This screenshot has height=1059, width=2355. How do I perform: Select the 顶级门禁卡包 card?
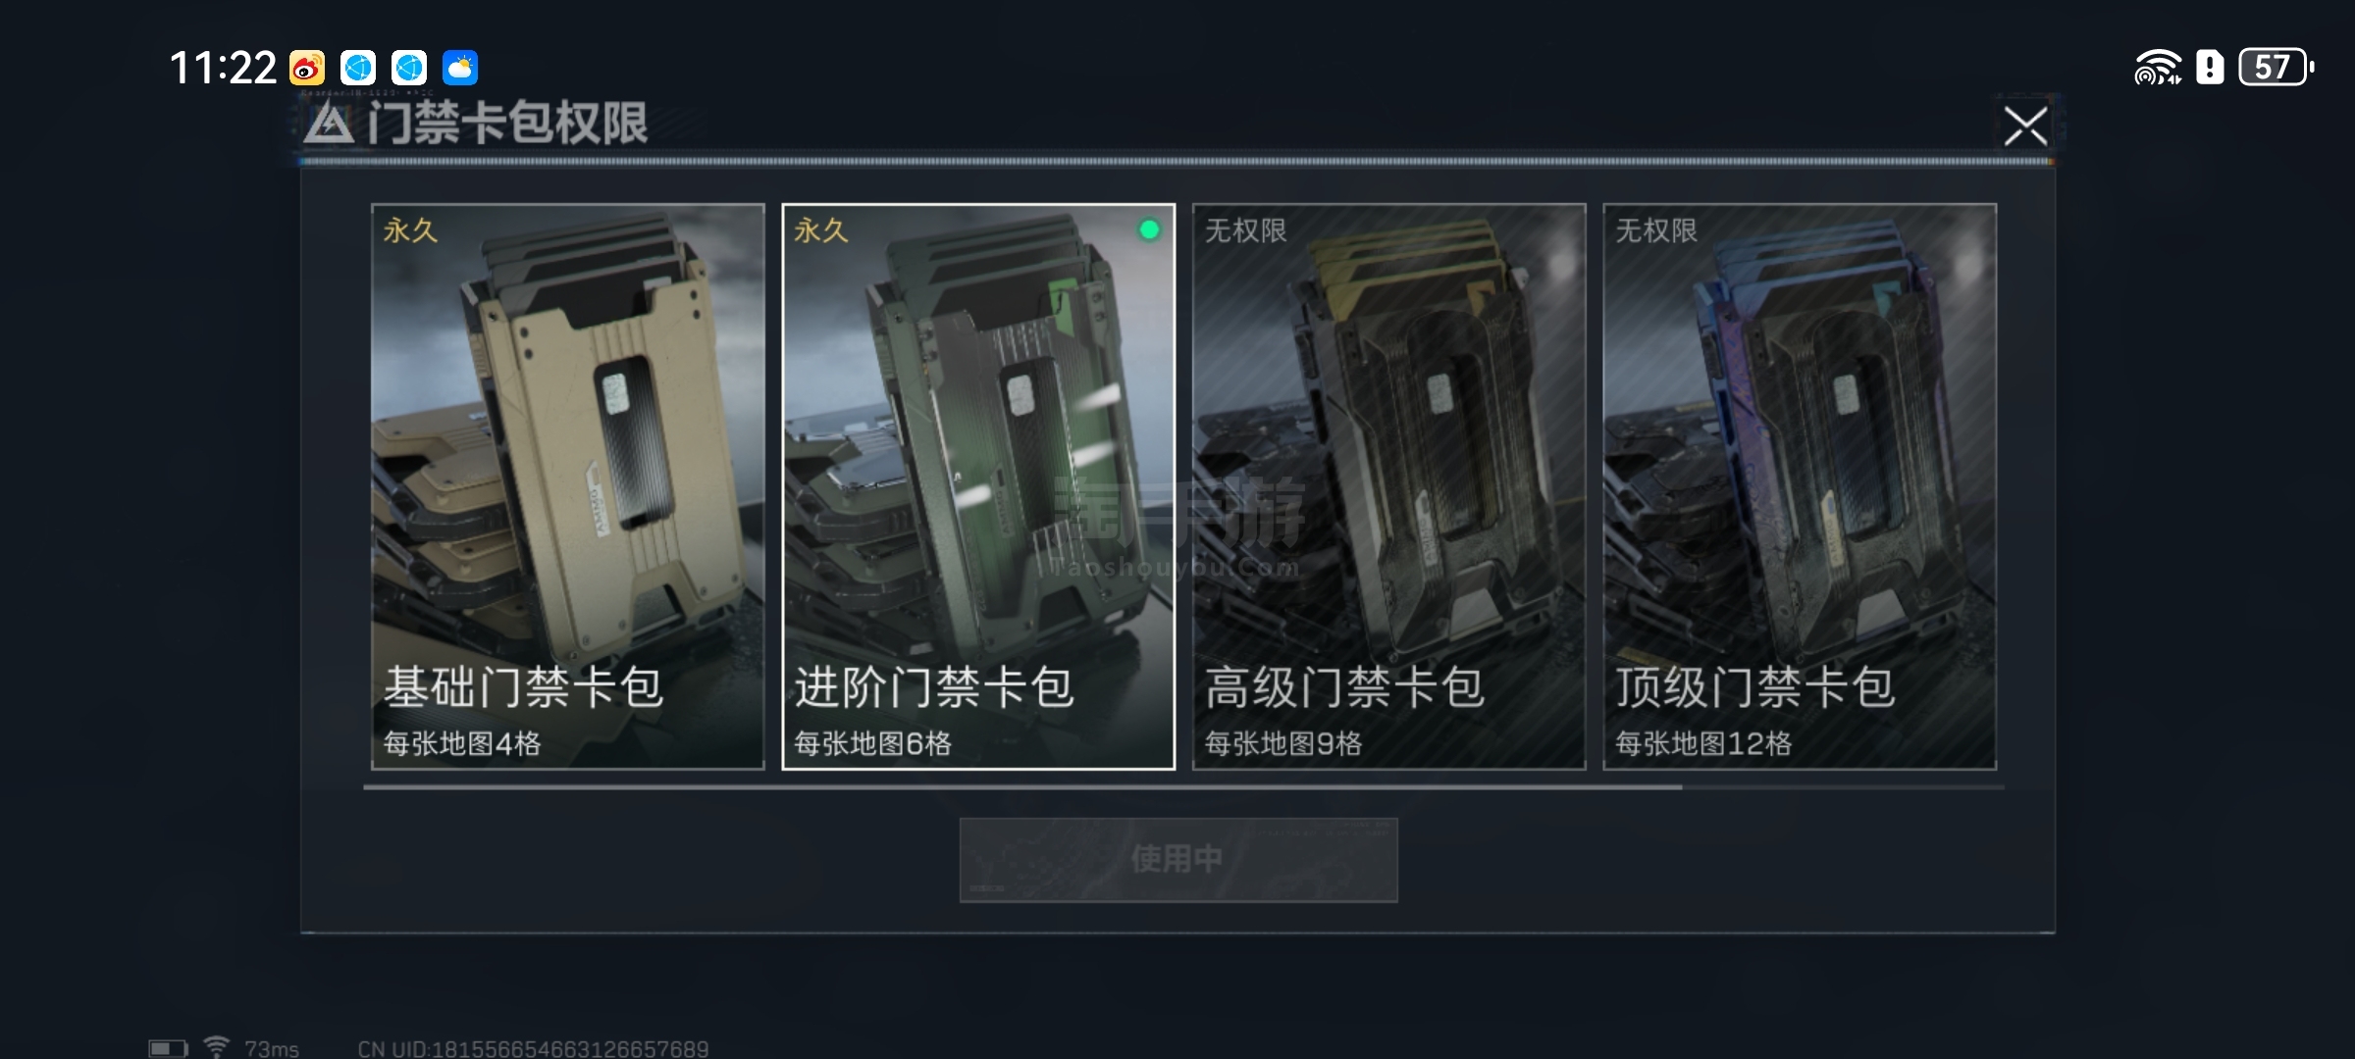(x=1800, y=486)
